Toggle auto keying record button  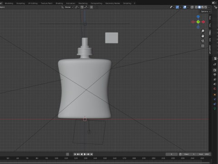68,154
